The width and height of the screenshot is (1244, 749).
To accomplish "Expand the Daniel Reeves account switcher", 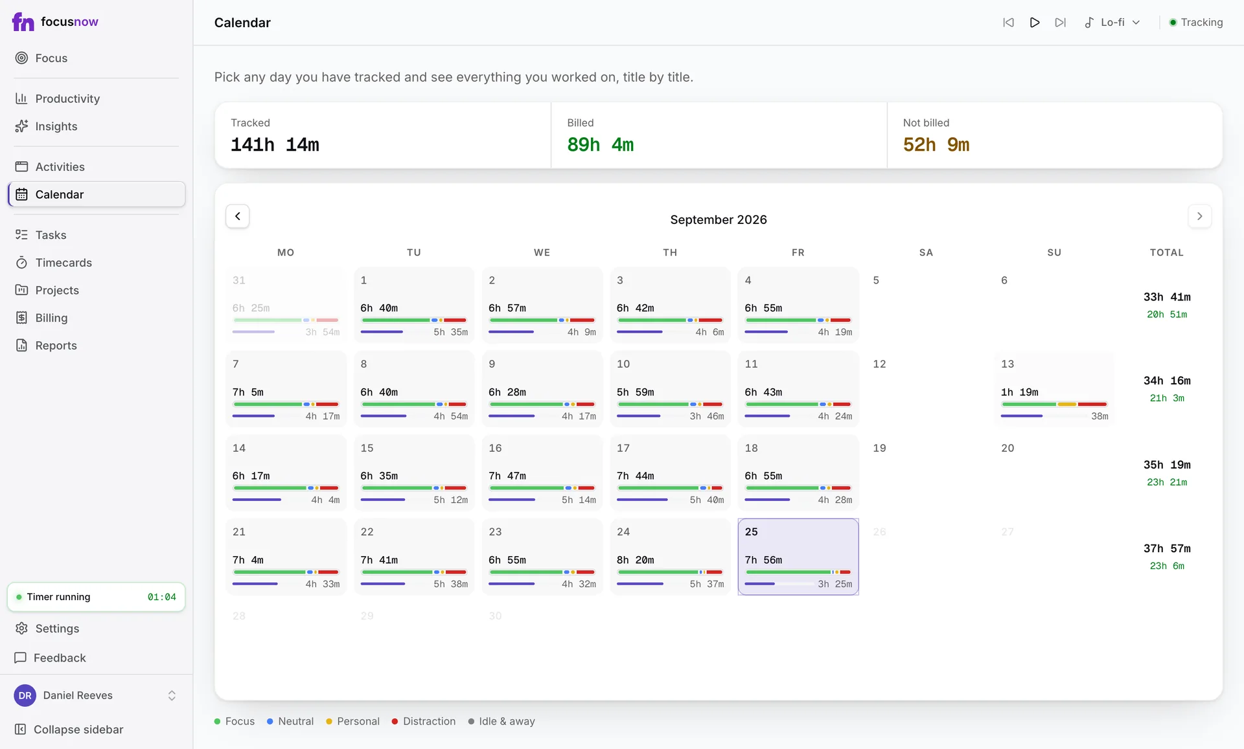I will 172,695.
